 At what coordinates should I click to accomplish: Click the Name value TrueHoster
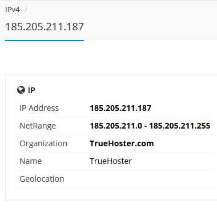click(x=111, y=161)
